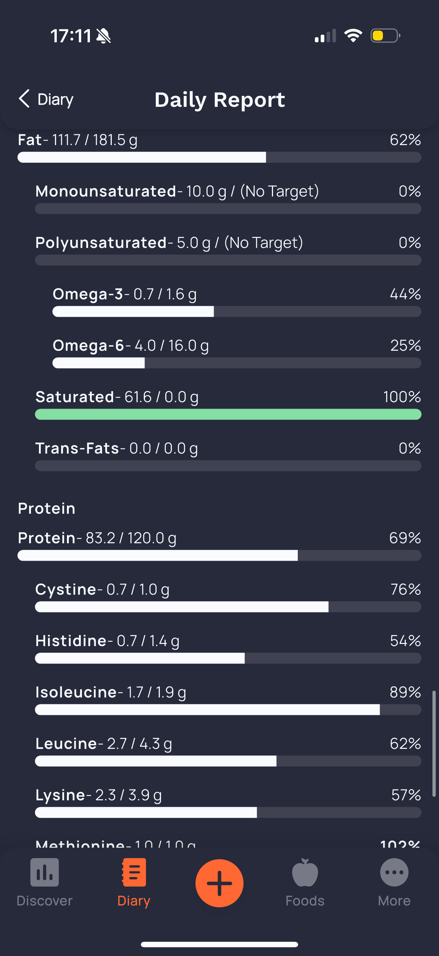Open the Monounsaturated No Target row
The width and height of the screenshot is (439, 956).
coord(228,199)
